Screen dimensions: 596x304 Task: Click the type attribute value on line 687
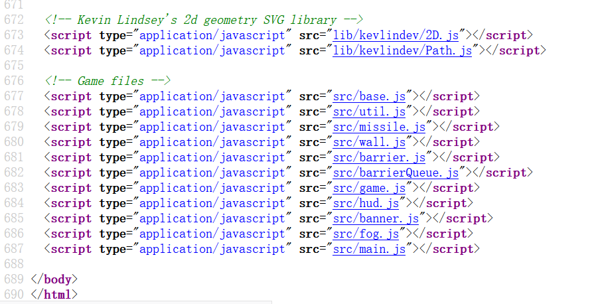(212, 249)
